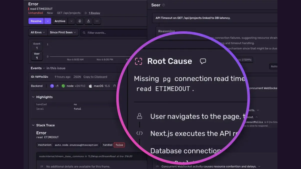Viewport: 301px width, 169px height.
Task: Select the Event count box
Action: (x=37, y=46)
